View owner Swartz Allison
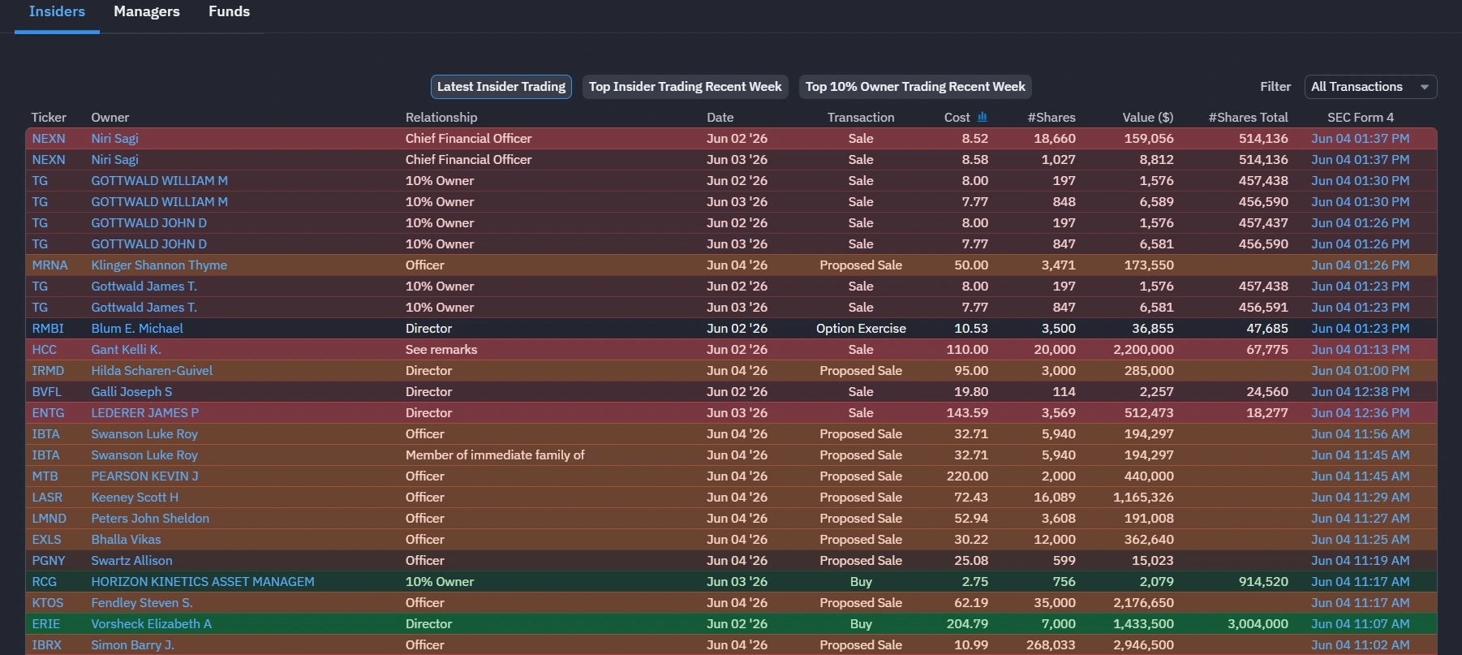 [x=131, y=561]
